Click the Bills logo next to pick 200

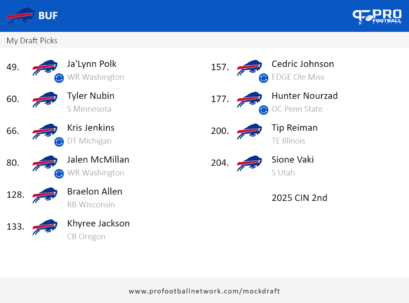pos(249,131)
